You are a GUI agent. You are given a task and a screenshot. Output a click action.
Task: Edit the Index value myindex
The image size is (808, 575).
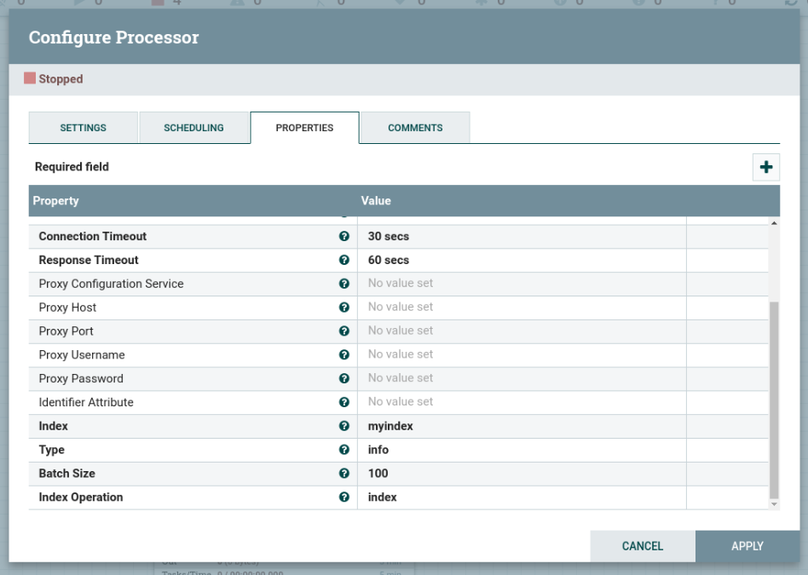click(522, 426)
